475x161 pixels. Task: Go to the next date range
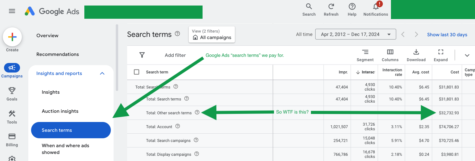click(416, 34)
